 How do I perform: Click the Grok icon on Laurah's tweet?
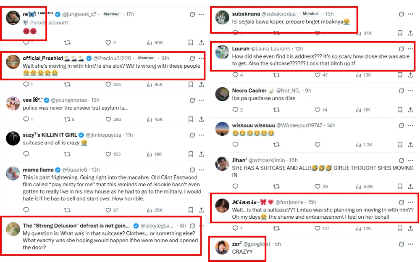402,49
